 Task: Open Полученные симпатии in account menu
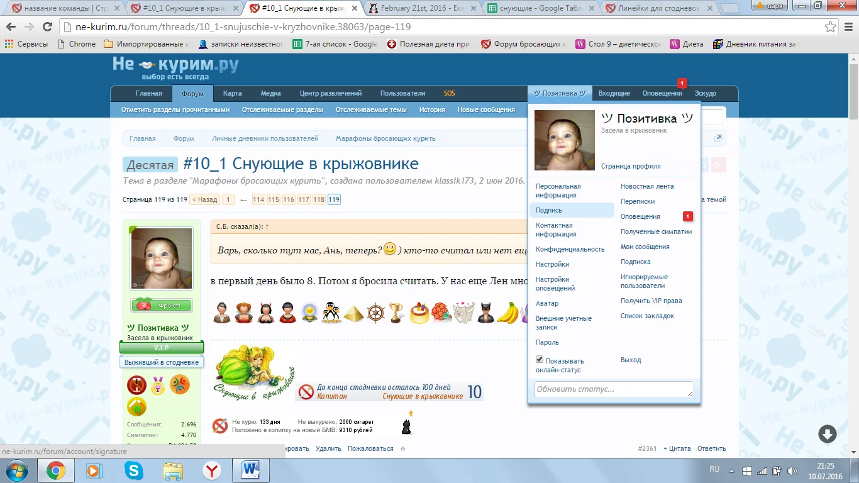pyautogui.click(x=656, y=231)
